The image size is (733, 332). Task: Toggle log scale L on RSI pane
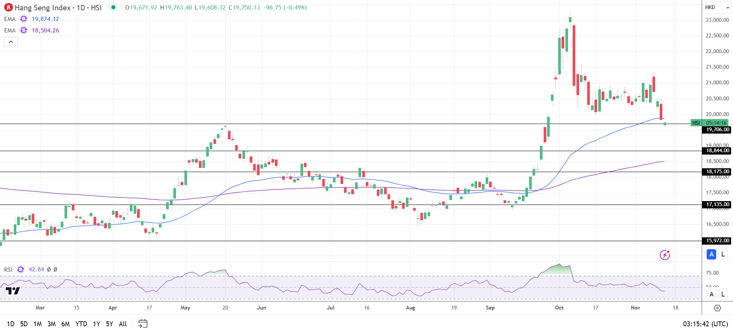(723, 294)
